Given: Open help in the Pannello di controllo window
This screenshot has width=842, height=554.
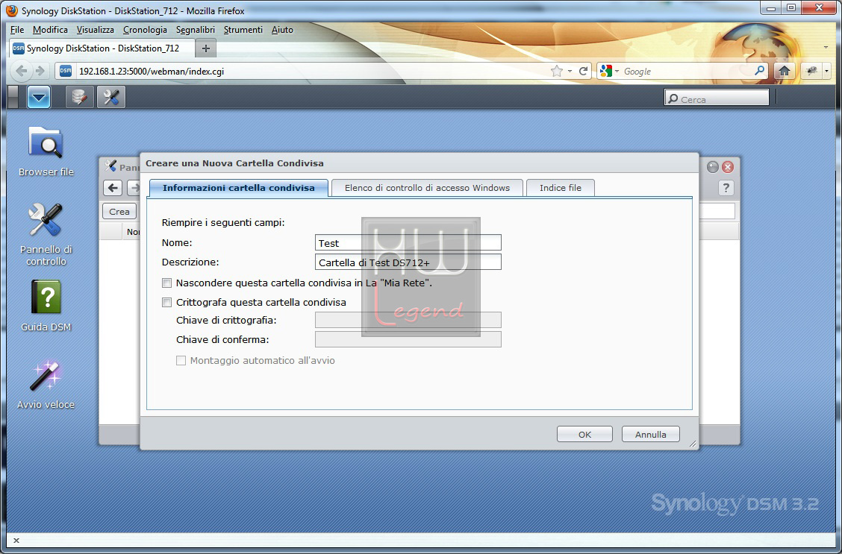Looking at the screenshot, I should click(x=726, y=188).
